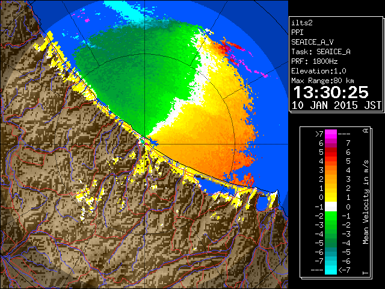Click the '<-7' legend label
The width and height of the screenshot is (385, 289).
[344, 270]
